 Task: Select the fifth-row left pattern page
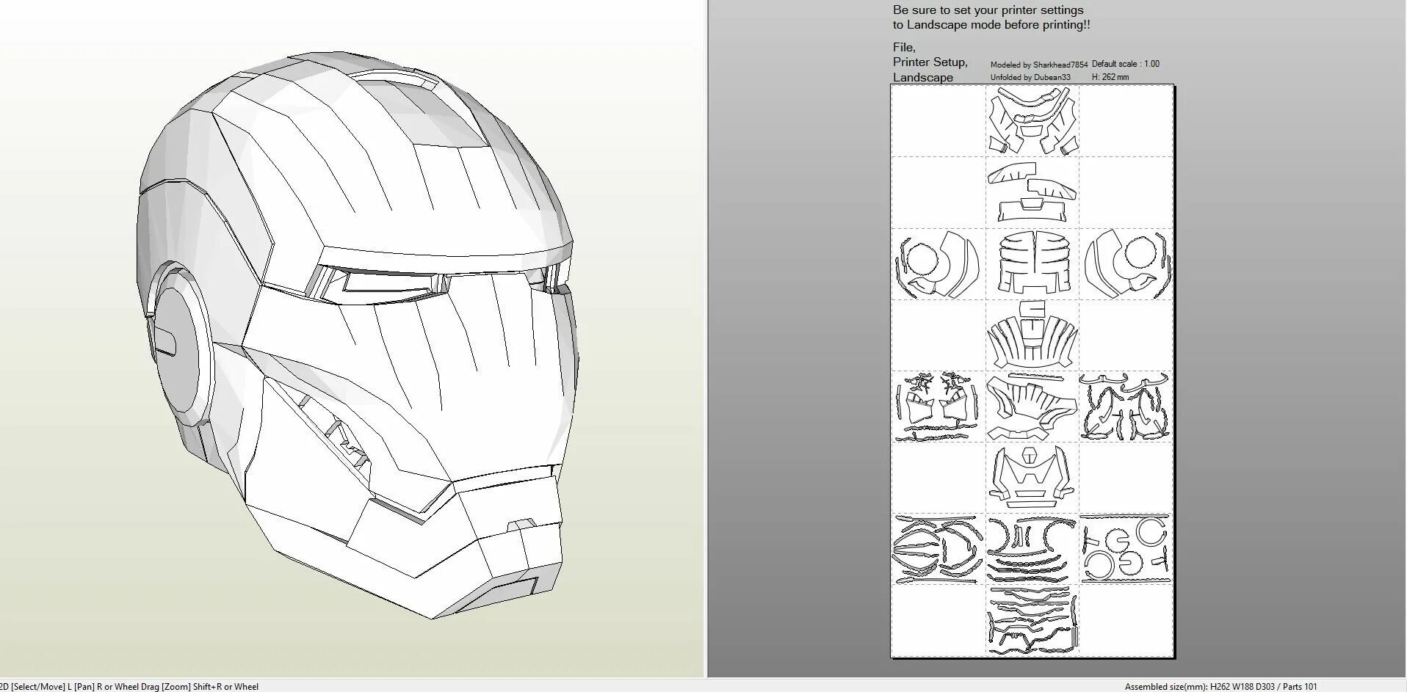point(938,407)
